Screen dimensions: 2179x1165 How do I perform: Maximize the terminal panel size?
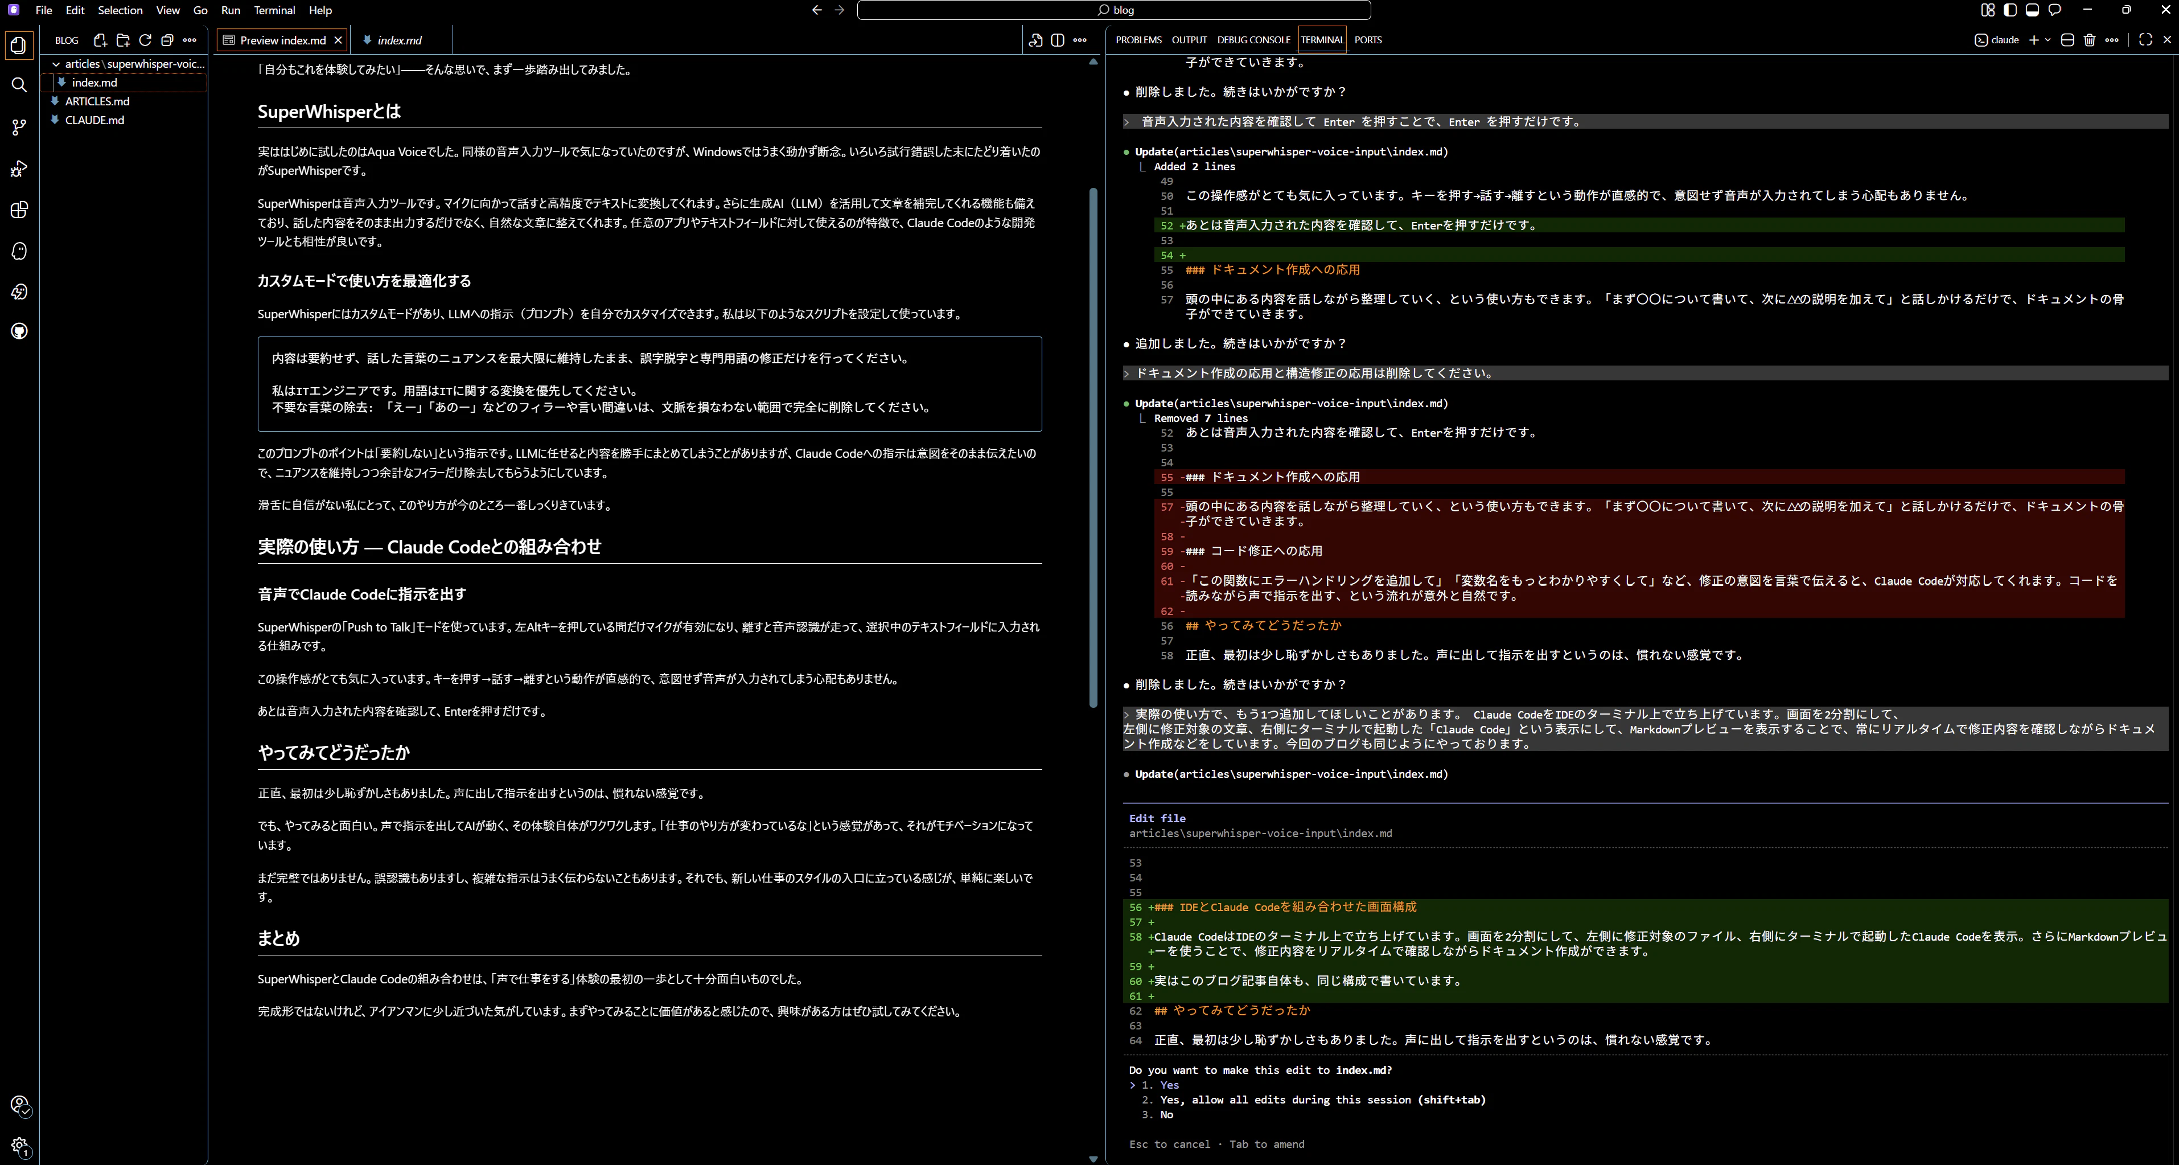[x=2145, y=40]
